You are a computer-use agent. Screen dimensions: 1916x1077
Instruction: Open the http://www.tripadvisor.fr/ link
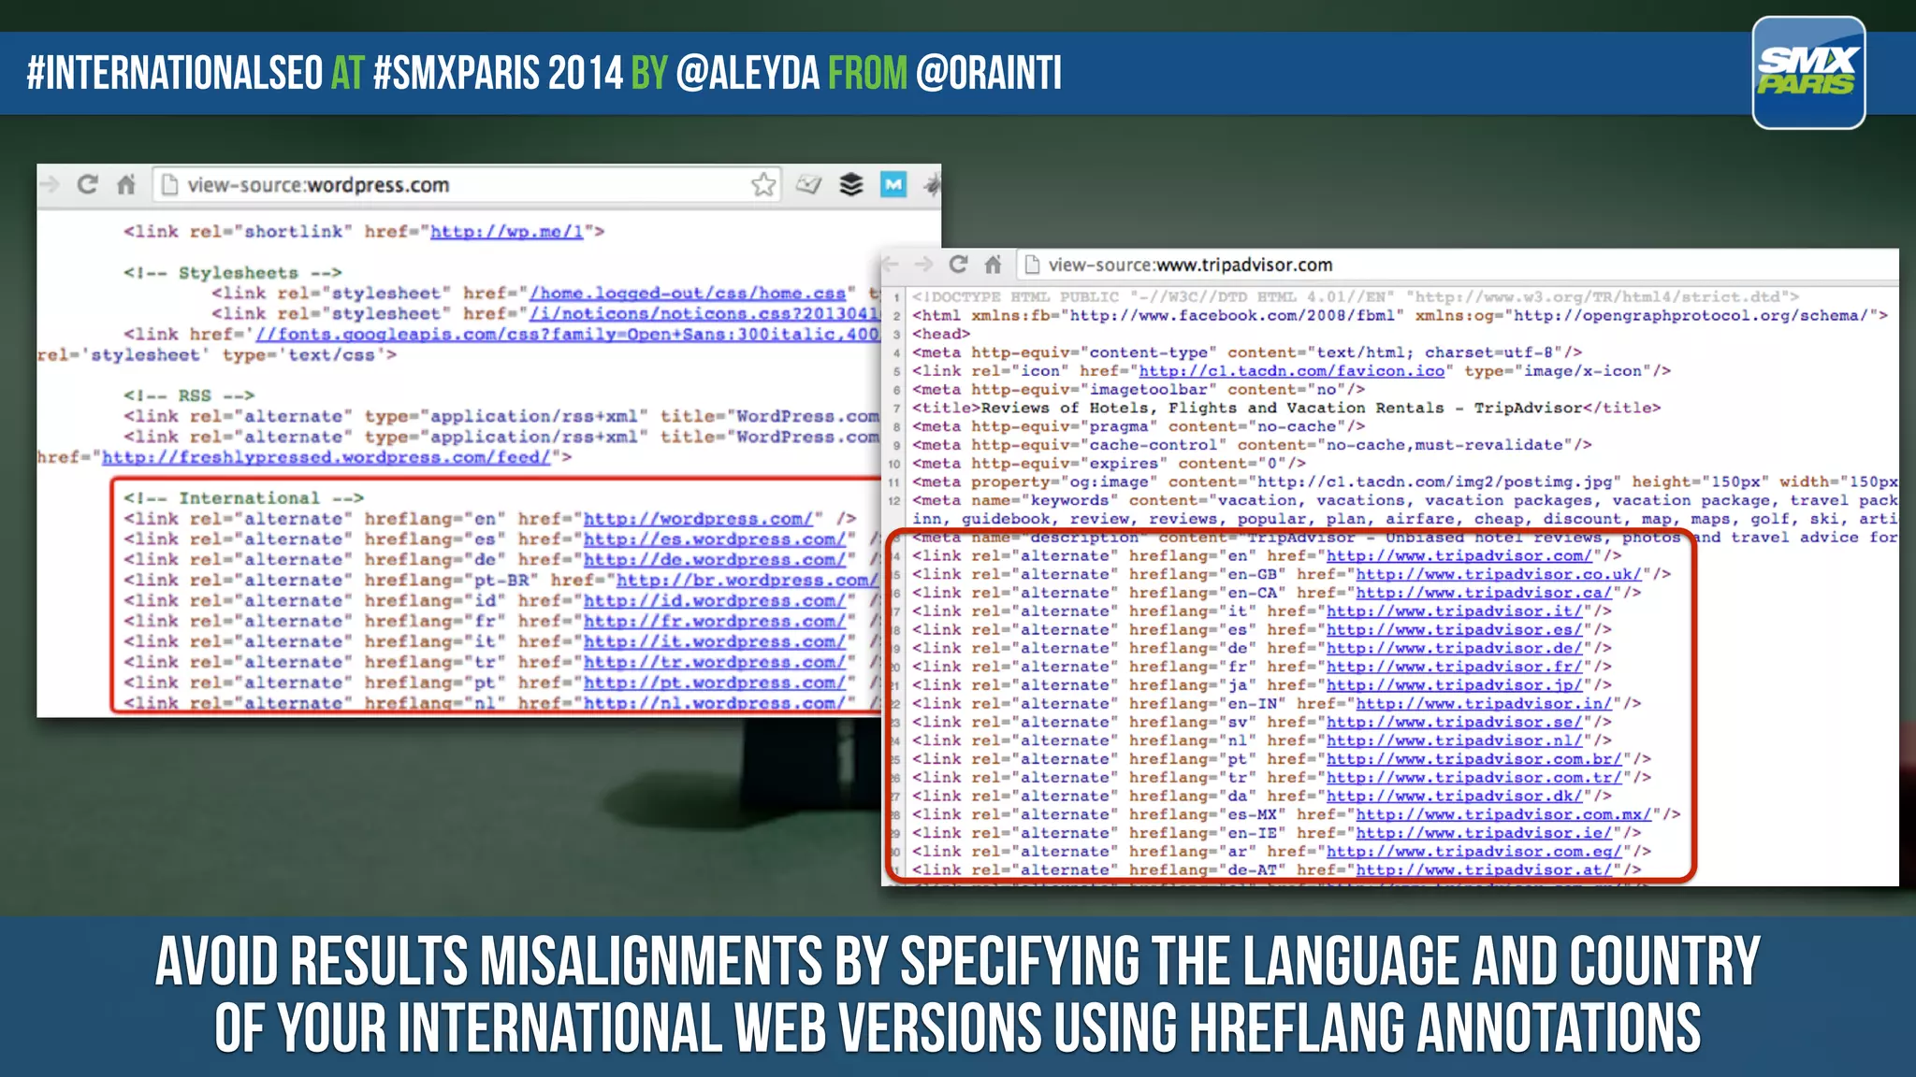(x=1454, y=668)
